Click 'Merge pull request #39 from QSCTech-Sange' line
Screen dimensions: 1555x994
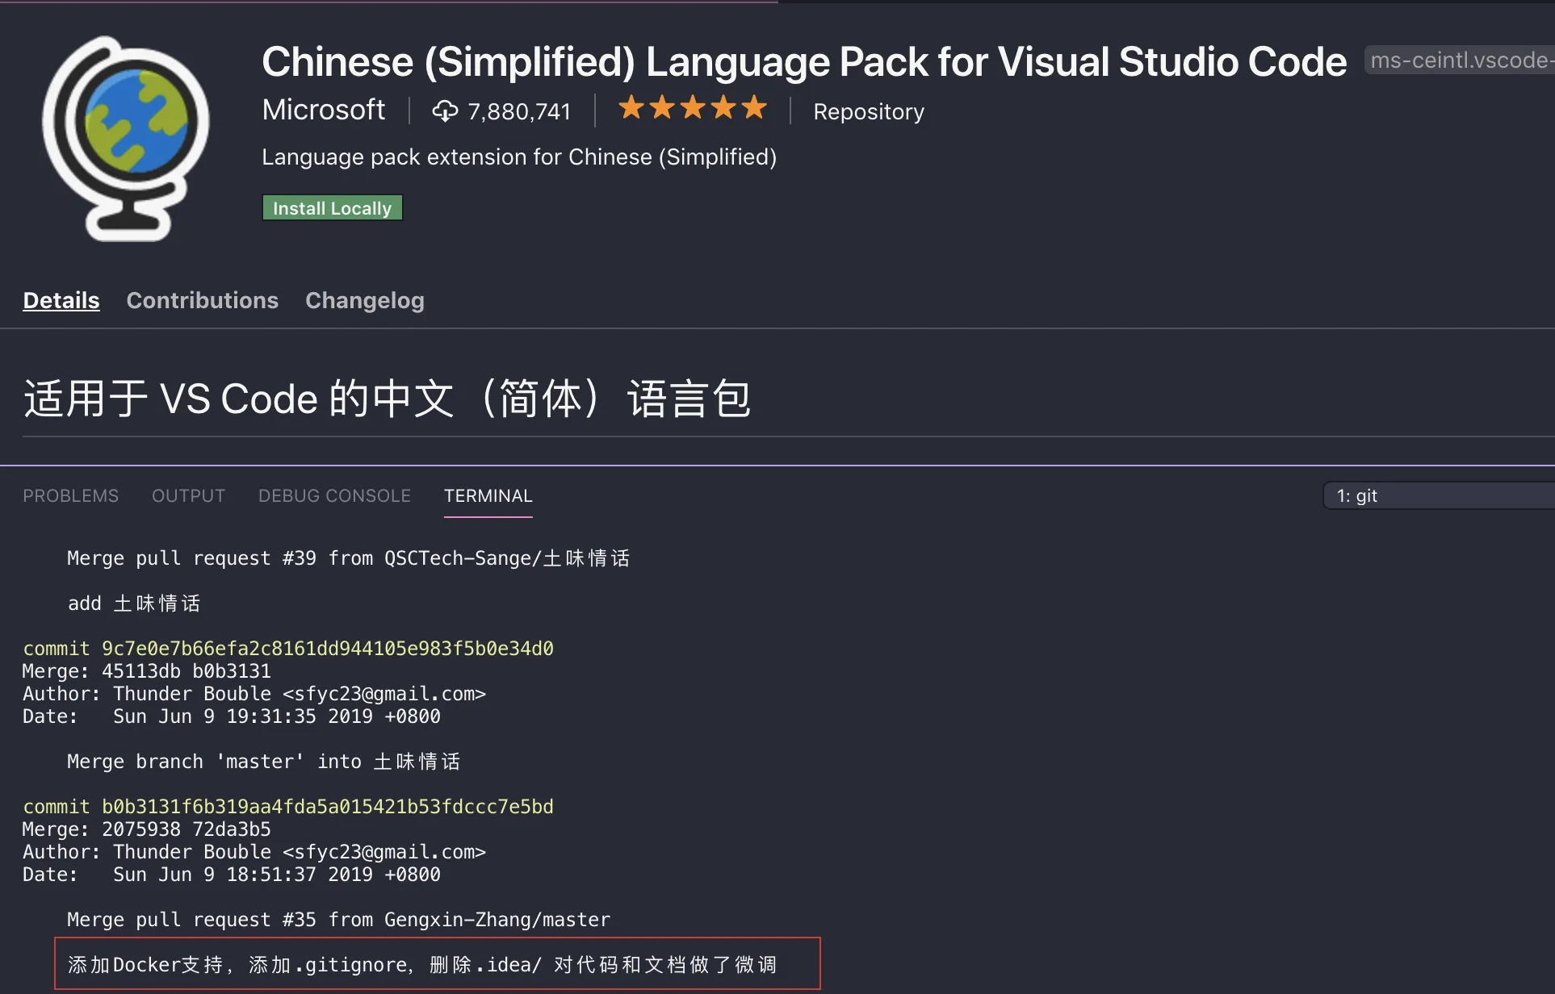click(x=348, y=558)
